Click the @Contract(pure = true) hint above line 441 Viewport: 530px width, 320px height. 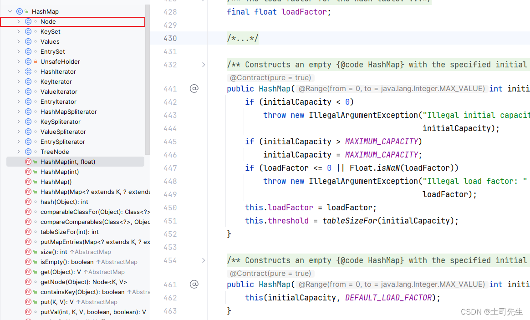coord(270,78)
